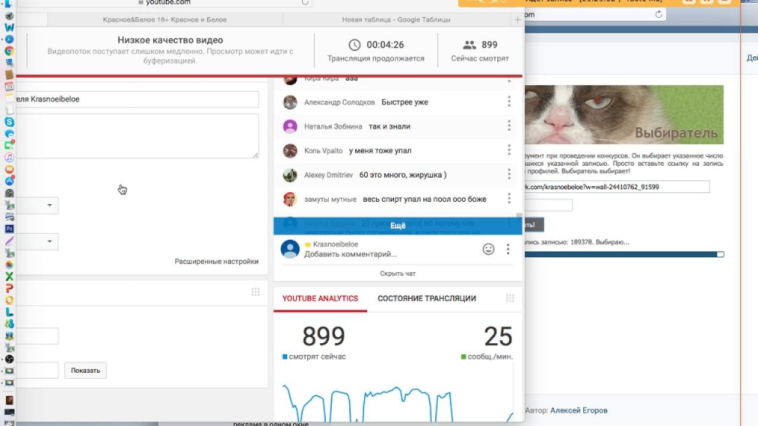Open options menu for Александр Солодков's message

point(509,102)
